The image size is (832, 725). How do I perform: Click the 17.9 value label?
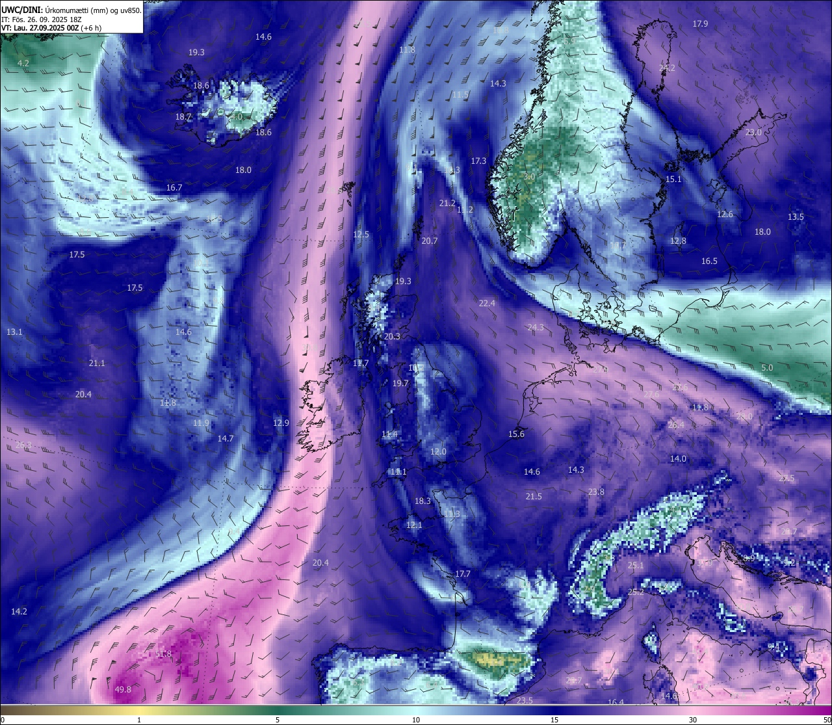(700, 23)
